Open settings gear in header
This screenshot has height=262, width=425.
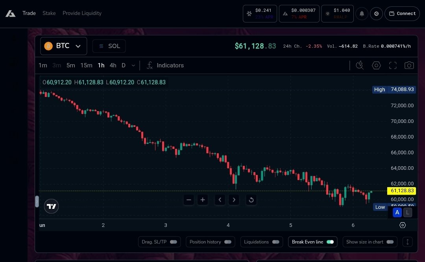pyautogui.click(x=376, y=13)
